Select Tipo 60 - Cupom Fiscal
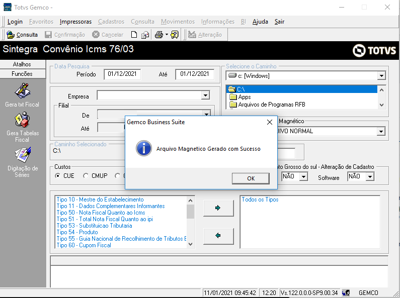Image resolution: width=400 pixels, height=298 pixels. point(84,245)
